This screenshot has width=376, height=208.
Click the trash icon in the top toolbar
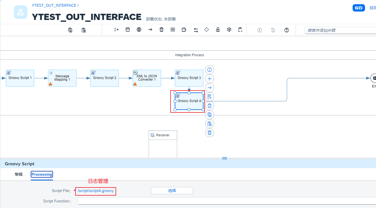pos(162,30)
